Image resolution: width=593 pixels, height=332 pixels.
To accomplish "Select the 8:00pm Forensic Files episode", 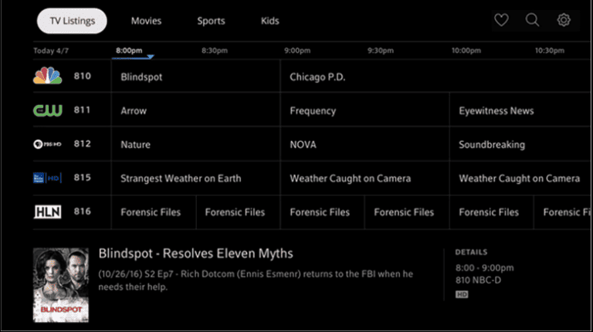I will 154,212.
